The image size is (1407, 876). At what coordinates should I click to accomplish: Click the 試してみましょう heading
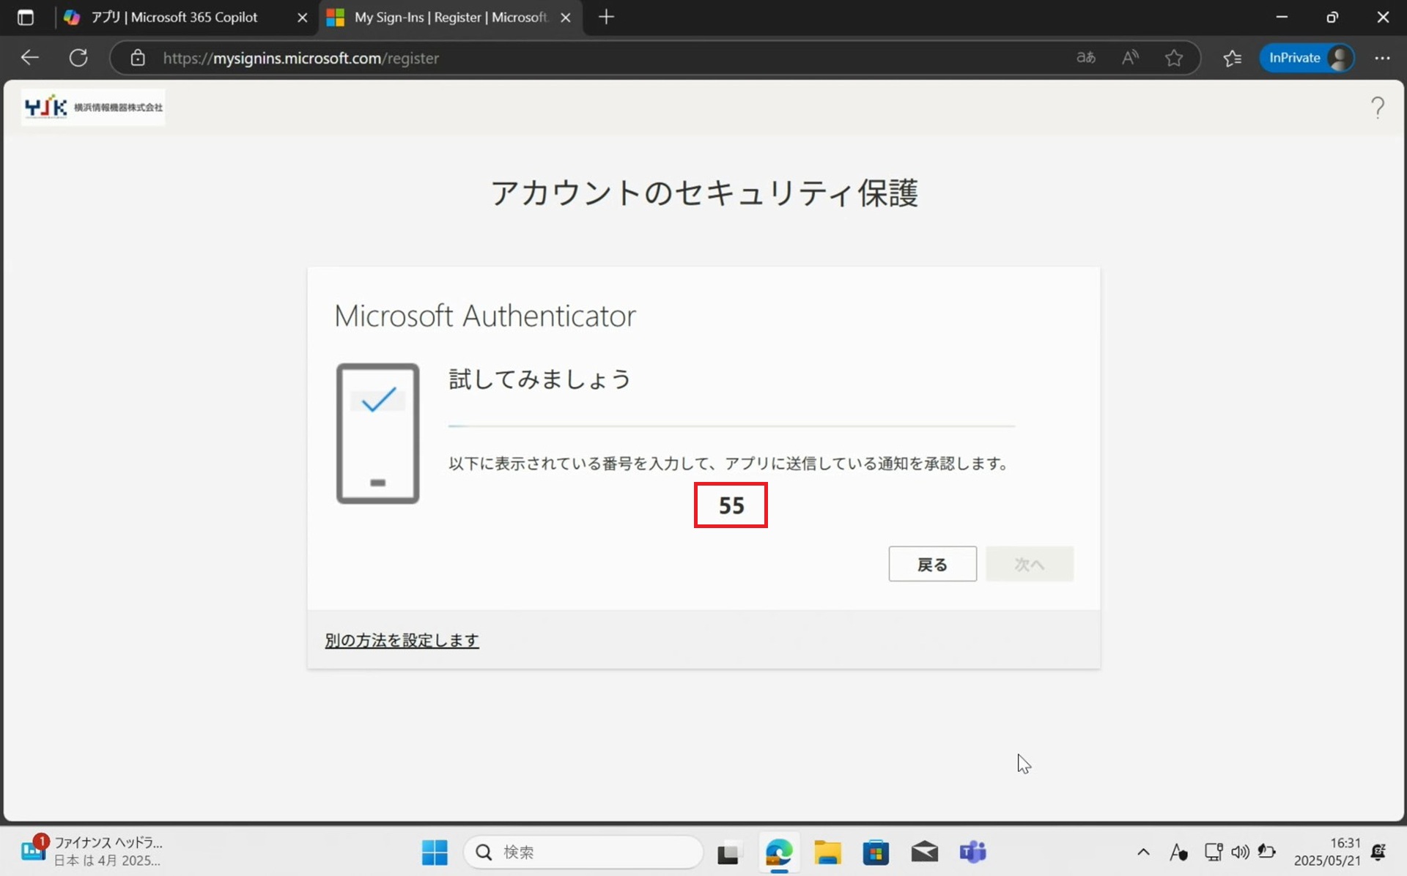point(540,379)
